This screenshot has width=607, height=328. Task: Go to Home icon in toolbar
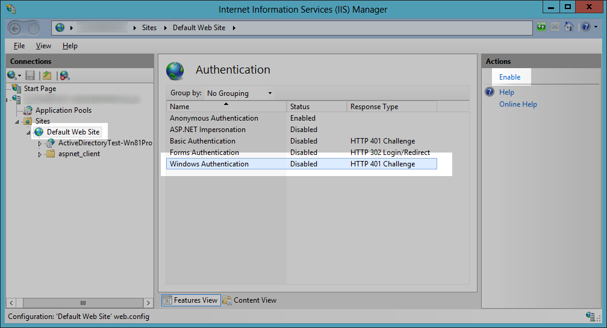568,27
